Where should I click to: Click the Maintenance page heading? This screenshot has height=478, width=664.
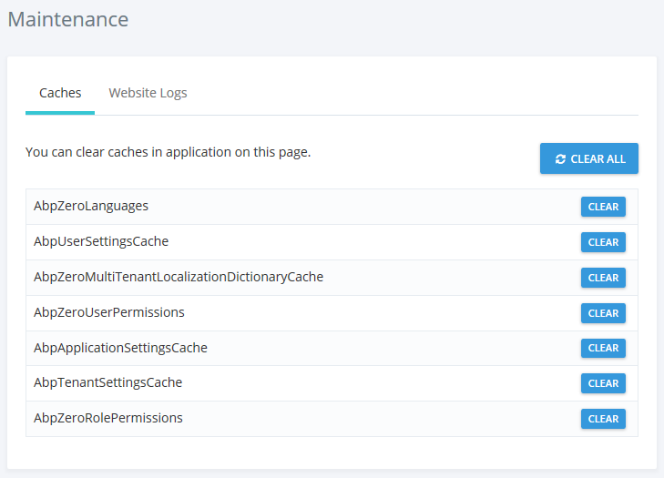tap(68, 19)
